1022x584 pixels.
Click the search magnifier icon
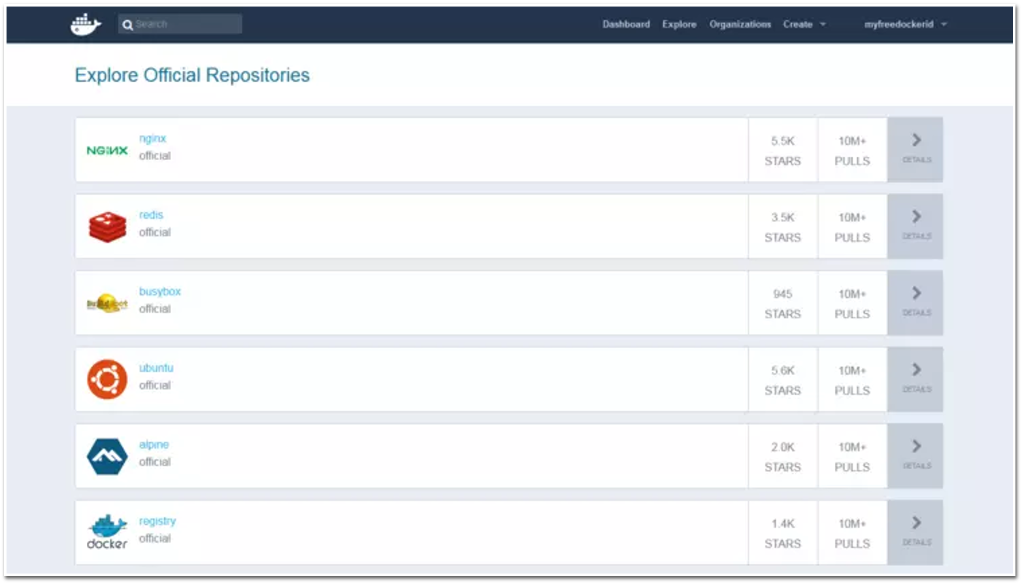click(127, 25)
